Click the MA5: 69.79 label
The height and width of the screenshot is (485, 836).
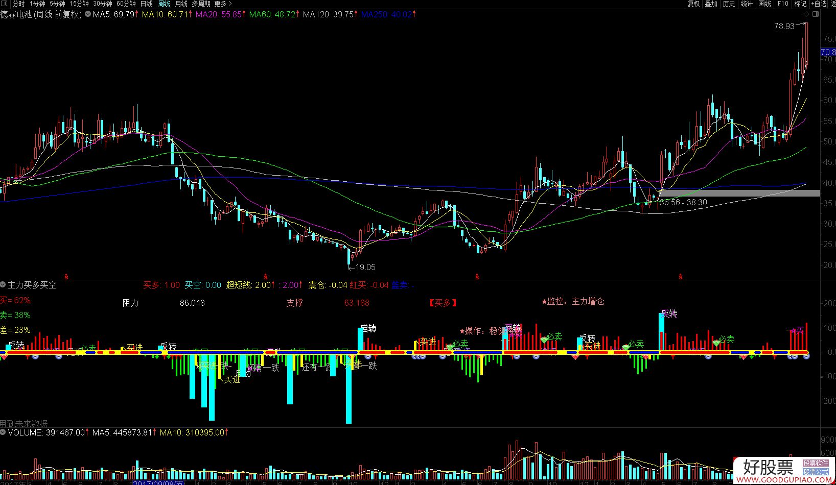115,14
